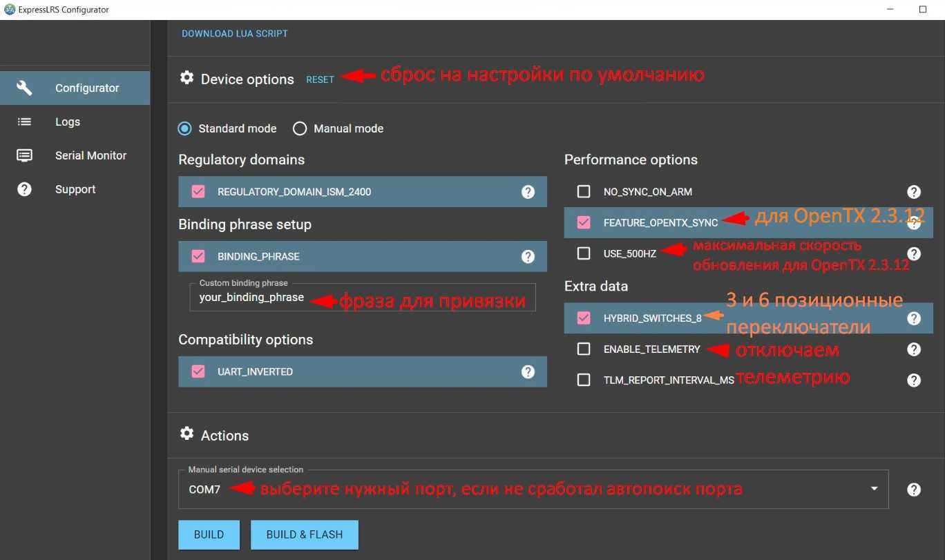Open the Logs section in sidebar
The image size is (945, 560).
pyautogui.click(x=68, y=122)
